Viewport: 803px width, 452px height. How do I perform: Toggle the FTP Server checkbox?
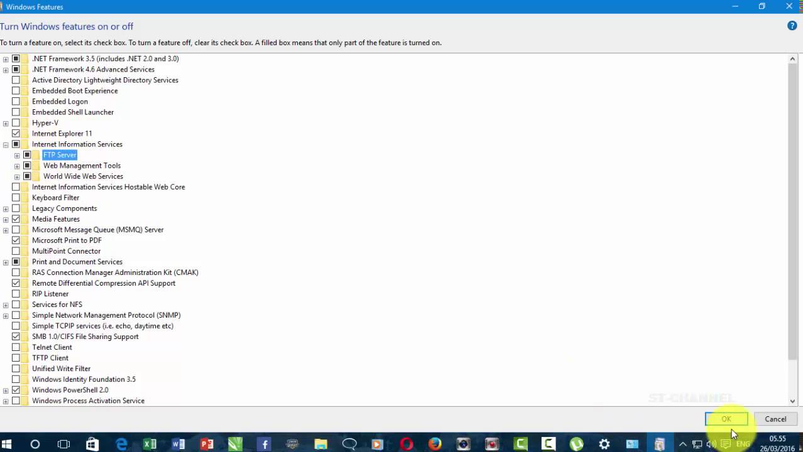click(x=27, y=154)
